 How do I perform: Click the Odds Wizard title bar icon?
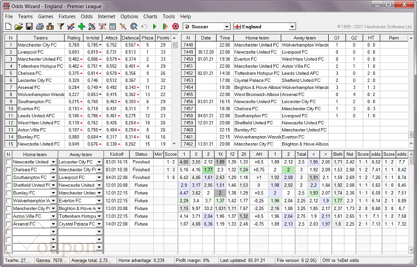[6, 6]
